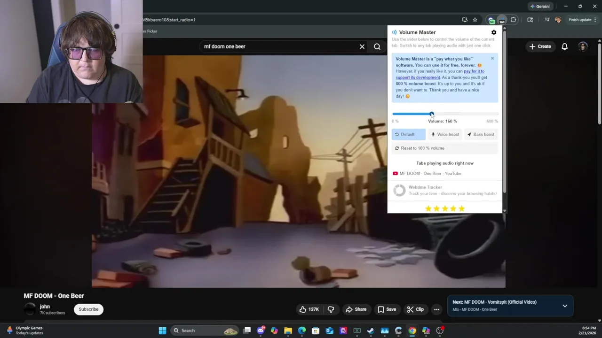
Task: Open the YouTube Create menu
Action: [x=540, y=46]
